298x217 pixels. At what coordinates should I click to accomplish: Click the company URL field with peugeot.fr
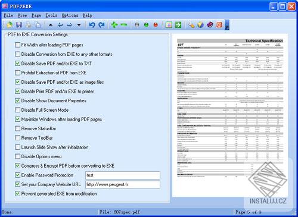point(123,184)
